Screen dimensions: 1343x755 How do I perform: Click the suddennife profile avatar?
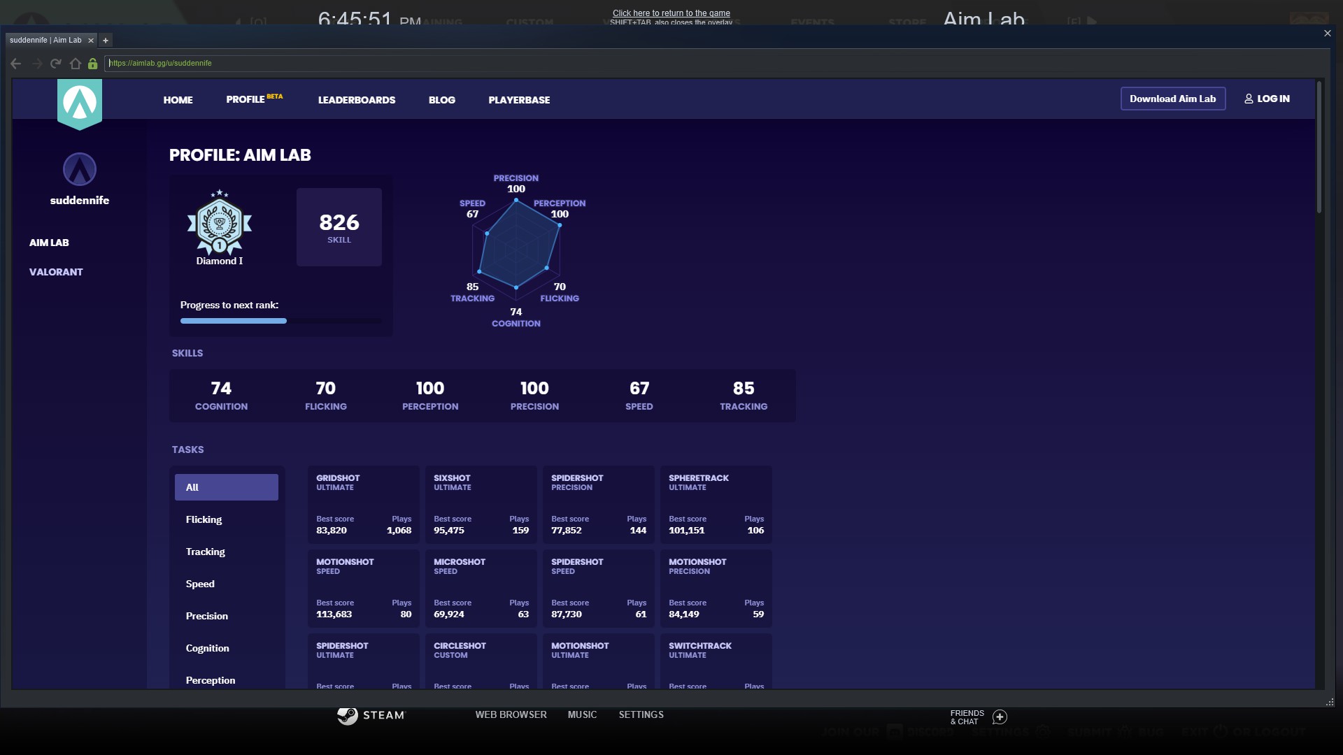point(80,169)
